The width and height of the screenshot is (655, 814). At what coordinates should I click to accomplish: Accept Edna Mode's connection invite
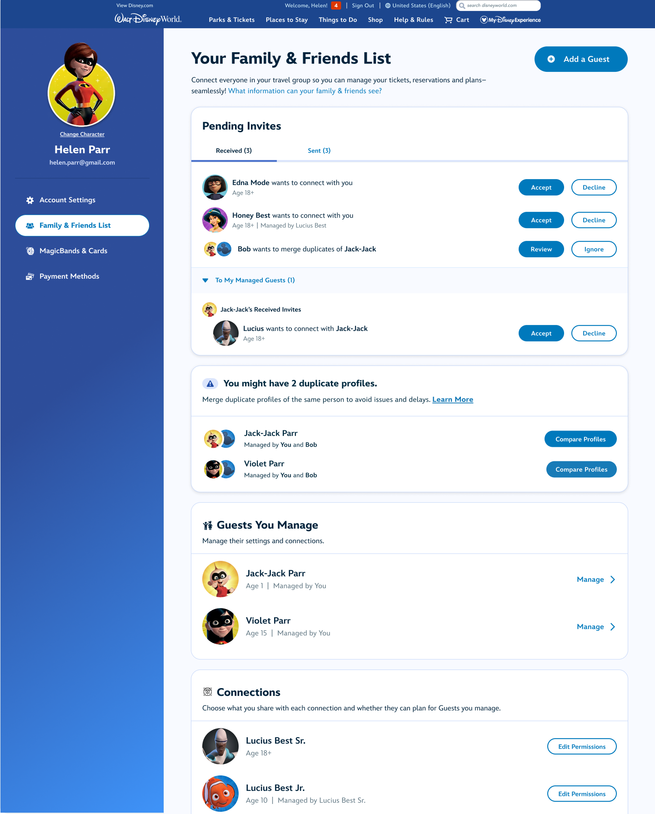(x=541, y=187)
